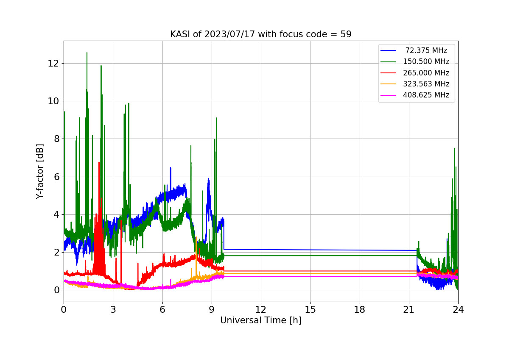Screen dimensions: 509x339
Task: Click the plot title 'KASI of 2023/07/17 with focus code = 59'
Action: pyautogui.click(x=261, y=34)
